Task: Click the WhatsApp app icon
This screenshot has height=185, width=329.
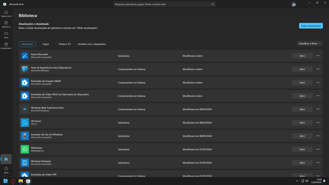Action: coord(25,149)
